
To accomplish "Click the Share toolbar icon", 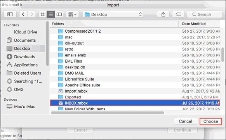I will pos(163,14).
